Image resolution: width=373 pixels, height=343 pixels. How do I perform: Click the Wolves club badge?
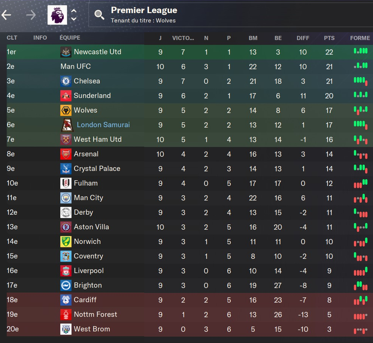tap(66, 110)
